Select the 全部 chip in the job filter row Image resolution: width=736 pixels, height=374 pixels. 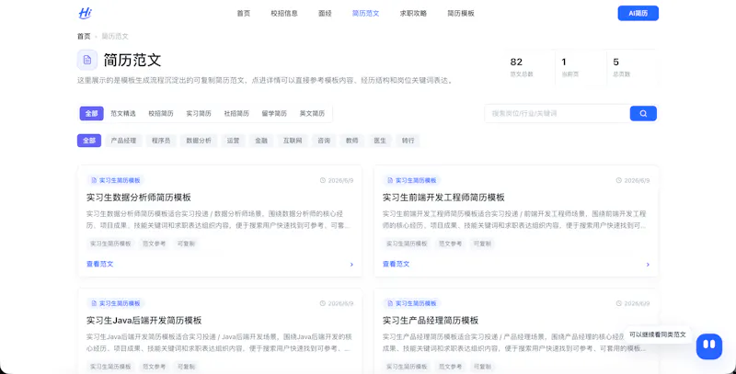89,141
